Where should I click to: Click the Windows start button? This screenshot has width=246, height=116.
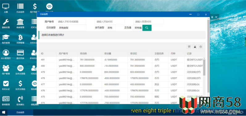(4, 112)
